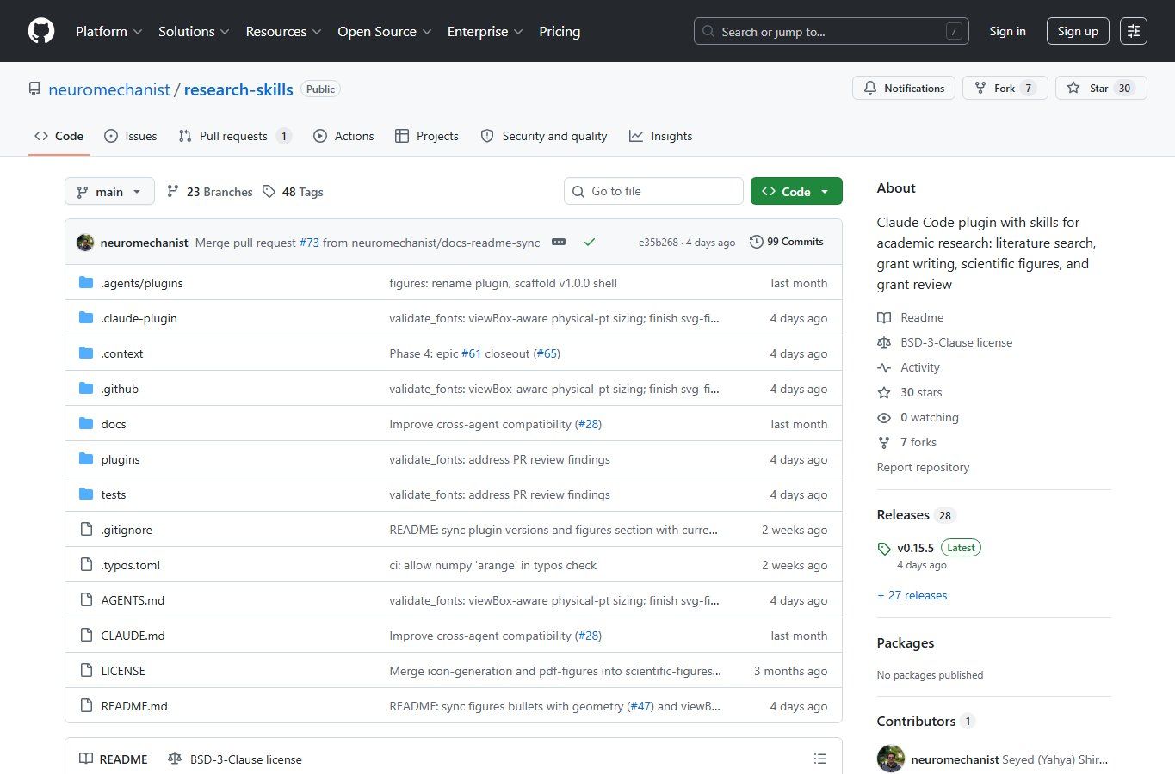
Task: Open the .typos.toml file
Action: coord(130,565)
